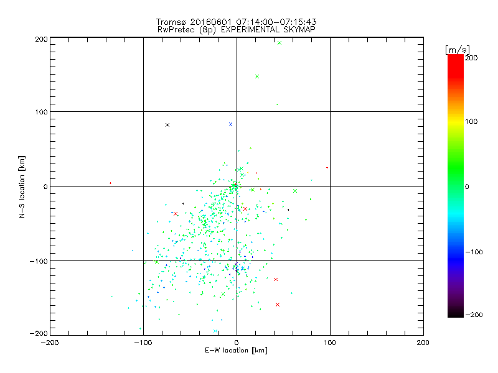
Task: Click the plot origin where zero lines cross
Action: click(x=237, y=186)
